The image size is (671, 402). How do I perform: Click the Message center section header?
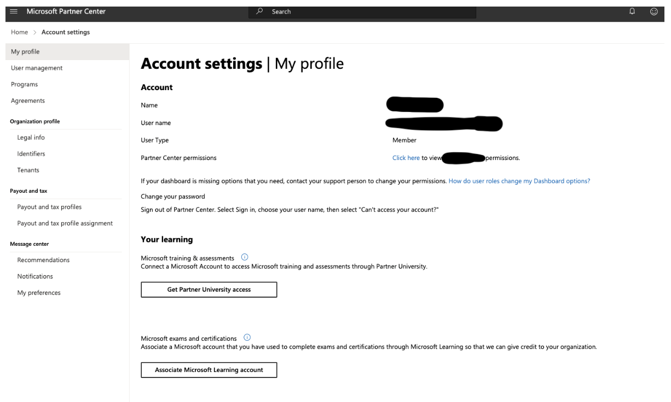[x=30, y=244]
